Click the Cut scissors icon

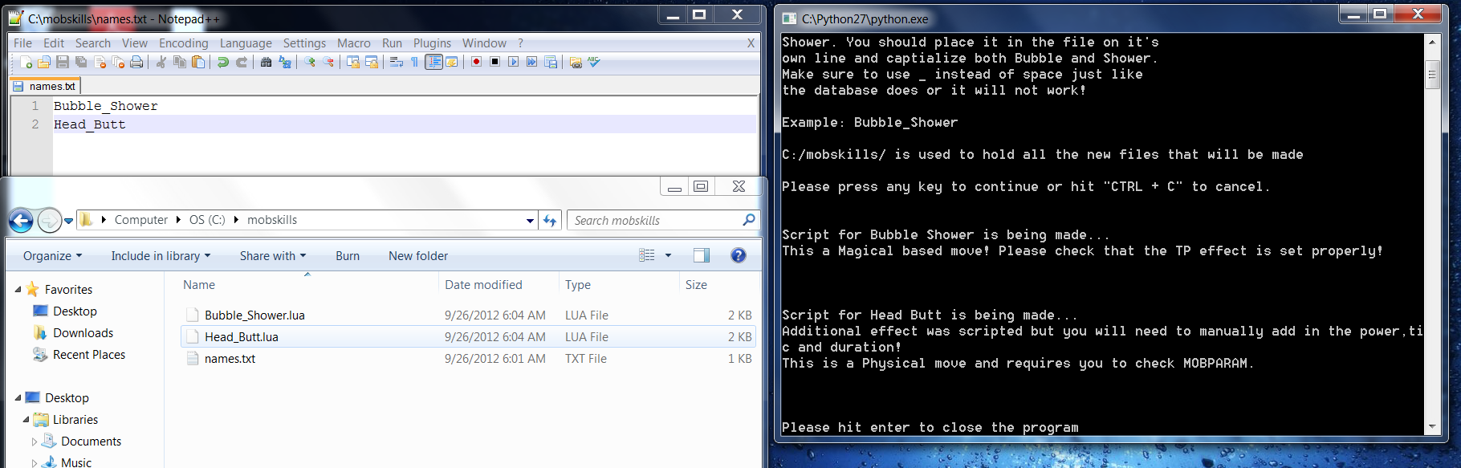tap(161, 62)
